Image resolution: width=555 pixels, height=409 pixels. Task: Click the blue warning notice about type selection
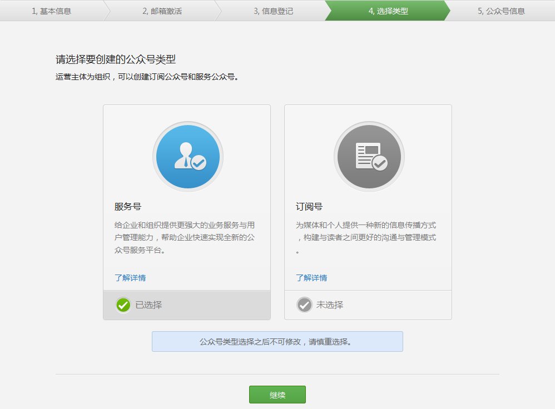[277, 341]
